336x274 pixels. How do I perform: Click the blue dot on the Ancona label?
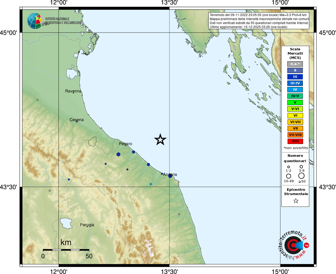170,176
